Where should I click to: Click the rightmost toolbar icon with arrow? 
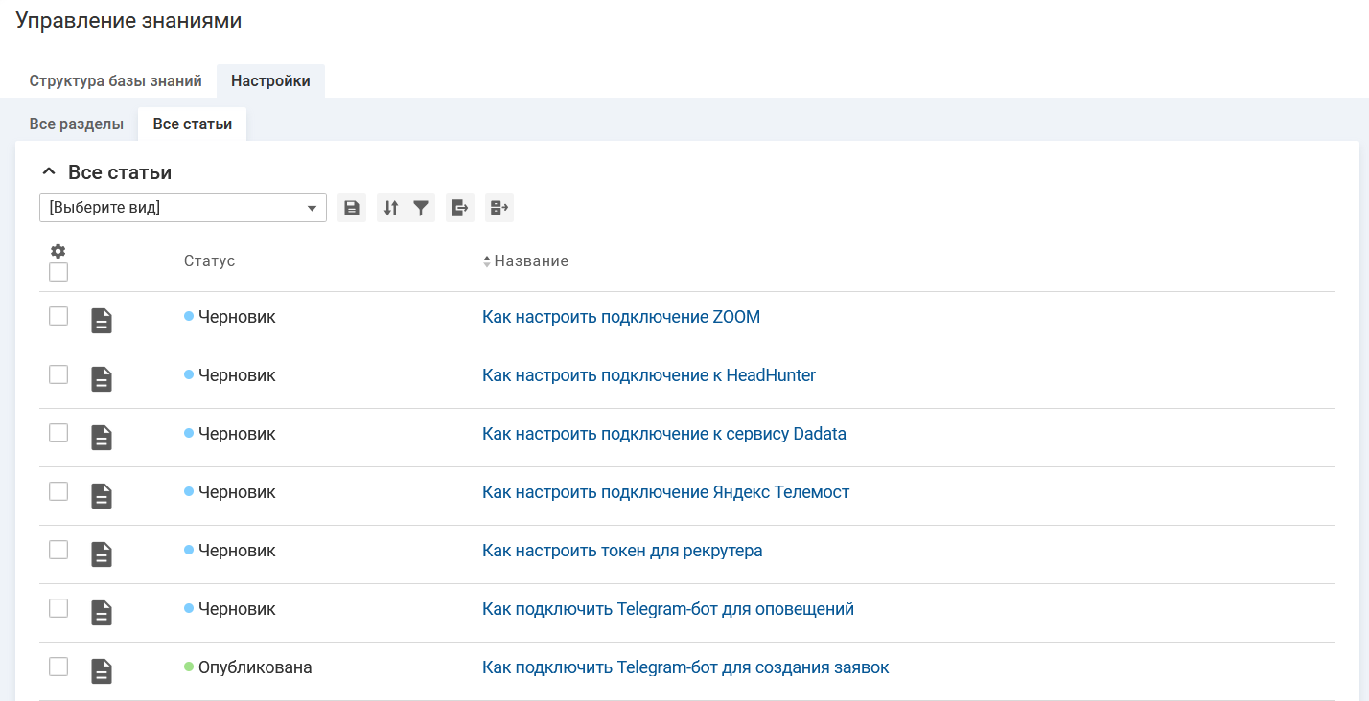(x=499, y=208)
